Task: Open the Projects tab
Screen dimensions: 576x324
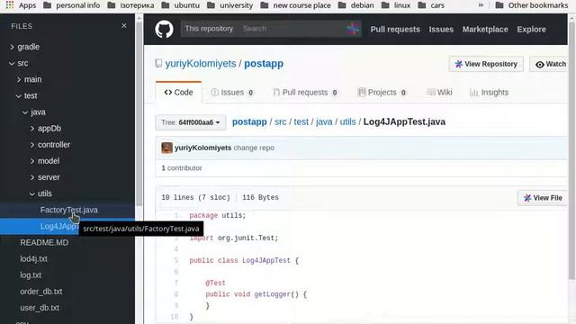Action: [x=382, y=92]
